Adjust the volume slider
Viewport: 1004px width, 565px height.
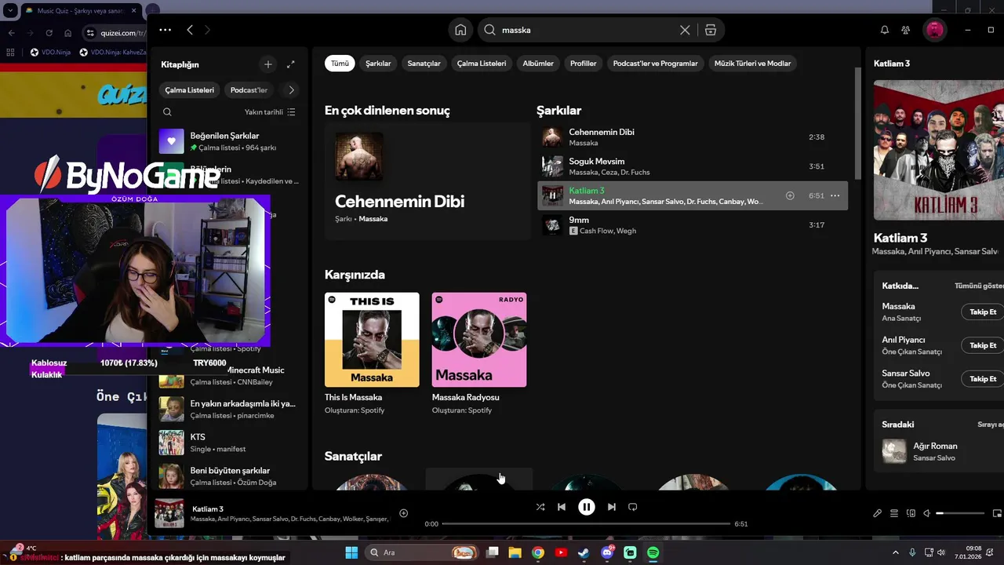(961, 513)
